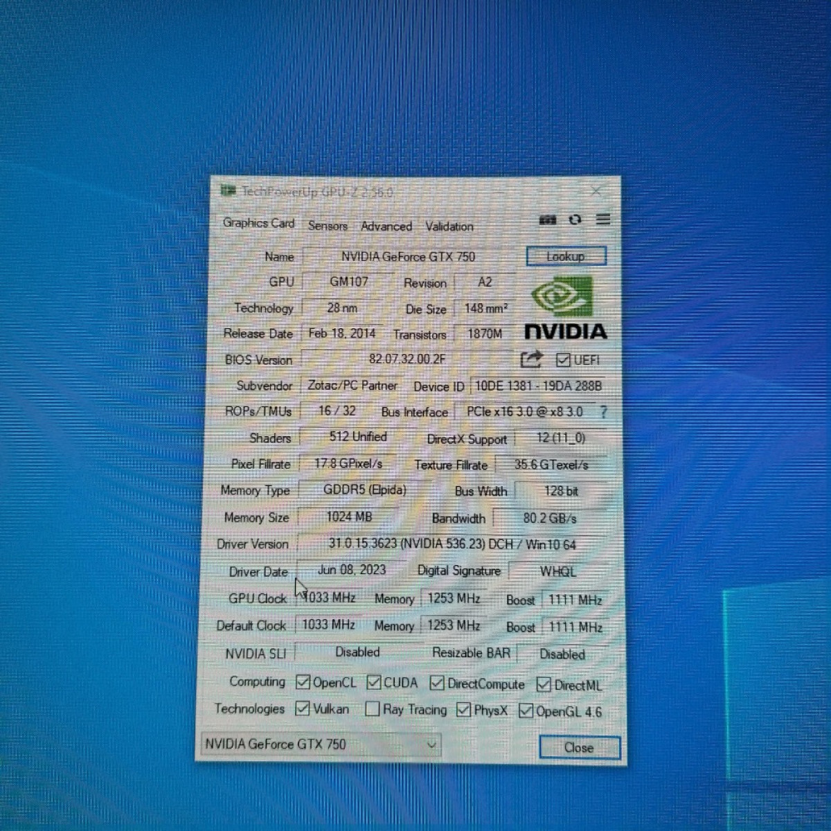This screenshot has height=831, width=831.
Task: Open the GPU-Z hamburger menu
Action: (603, 219)
